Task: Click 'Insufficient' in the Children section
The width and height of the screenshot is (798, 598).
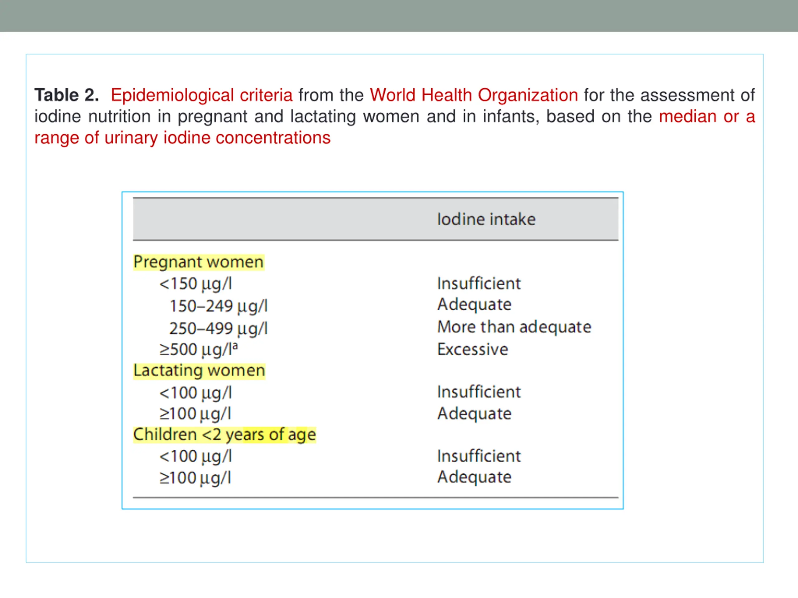Action: (x=479, y=456)
